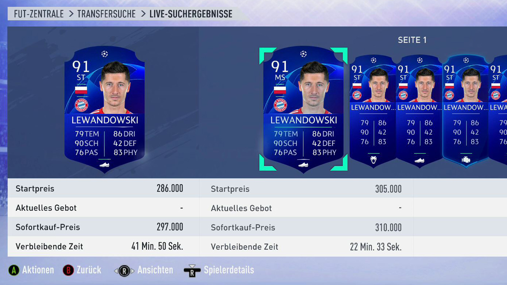Click the Spielerdetails label
This screenshot has width=507, height=285.
[229, 270]
